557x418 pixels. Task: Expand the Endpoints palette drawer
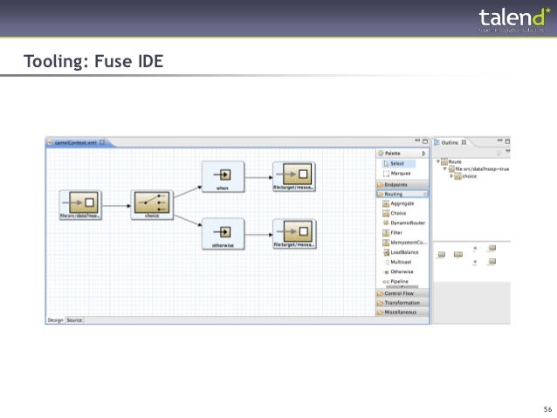coord(402,185)
